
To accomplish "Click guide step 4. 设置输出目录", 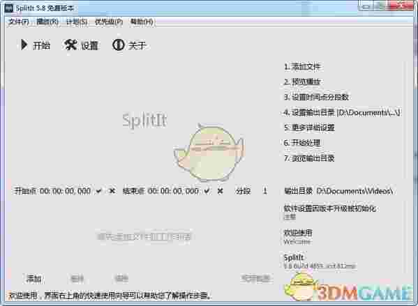I will tap(342, 112).
